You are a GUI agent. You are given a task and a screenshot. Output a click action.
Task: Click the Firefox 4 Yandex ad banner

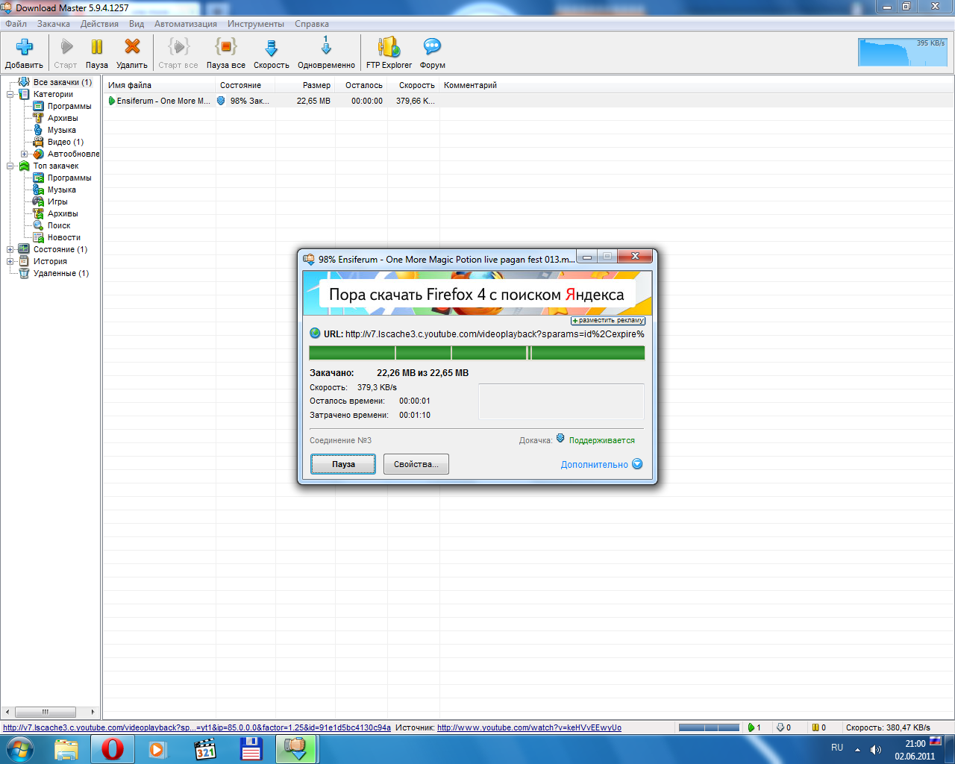(477, 293)
